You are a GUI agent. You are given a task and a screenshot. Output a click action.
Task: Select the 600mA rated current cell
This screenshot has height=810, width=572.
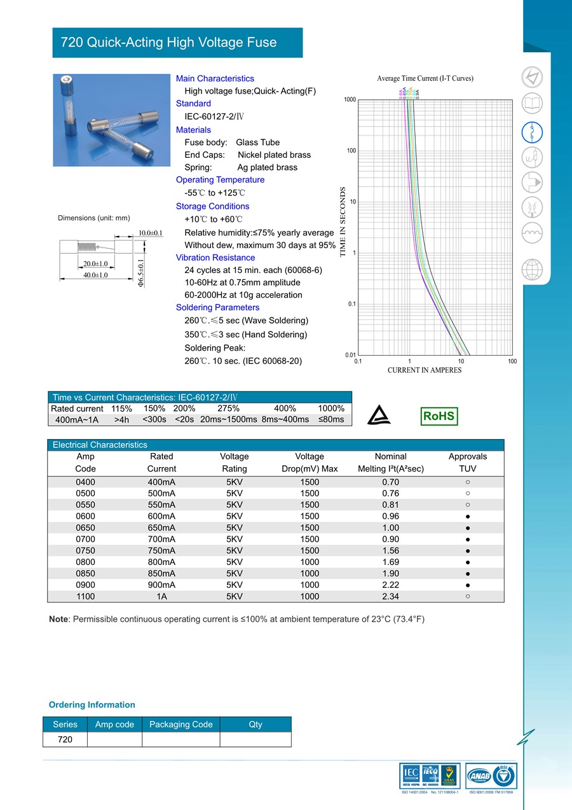click(161, 517)
